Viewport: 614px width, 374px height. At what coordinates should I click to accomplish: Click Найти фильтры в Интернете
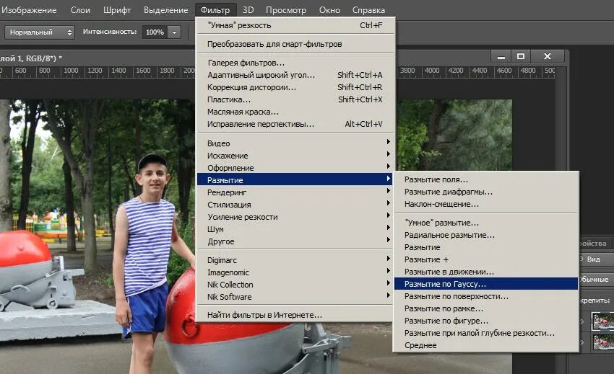pos(295,315)
